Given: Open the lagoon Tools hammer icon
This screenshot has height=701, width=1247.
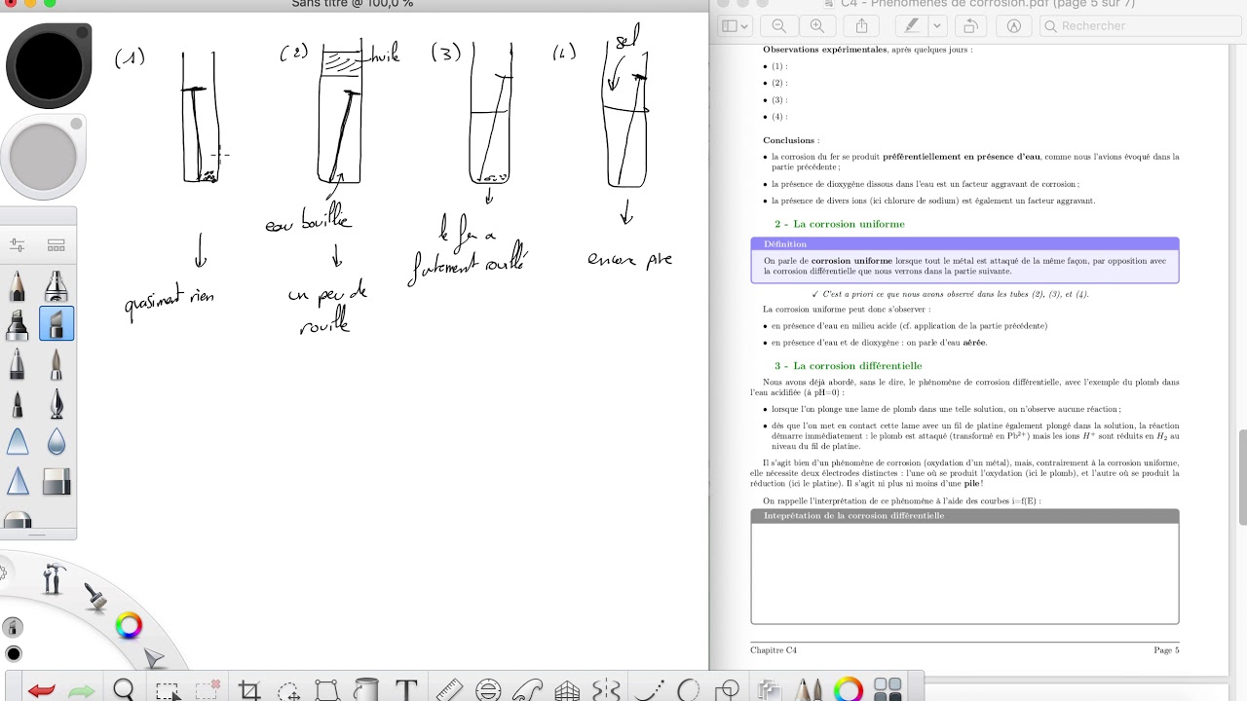Looking at the screenshot, I should (x=55, y=578).
